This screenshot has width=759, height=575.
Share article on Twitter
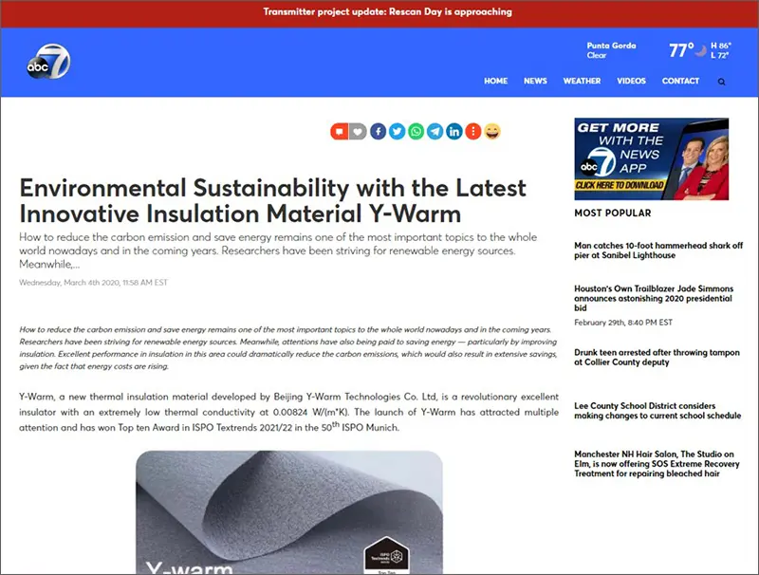[397, 132]
